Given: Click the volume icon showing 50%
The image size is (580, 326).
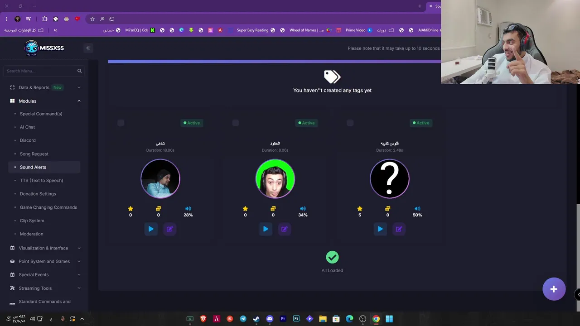Looking at the screenshot, I should 417,209.
